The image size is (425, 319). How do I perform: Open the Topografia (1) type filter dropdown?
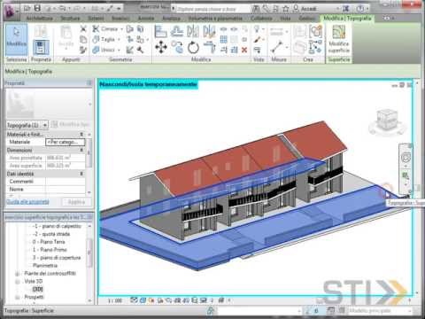click(27, 125)
